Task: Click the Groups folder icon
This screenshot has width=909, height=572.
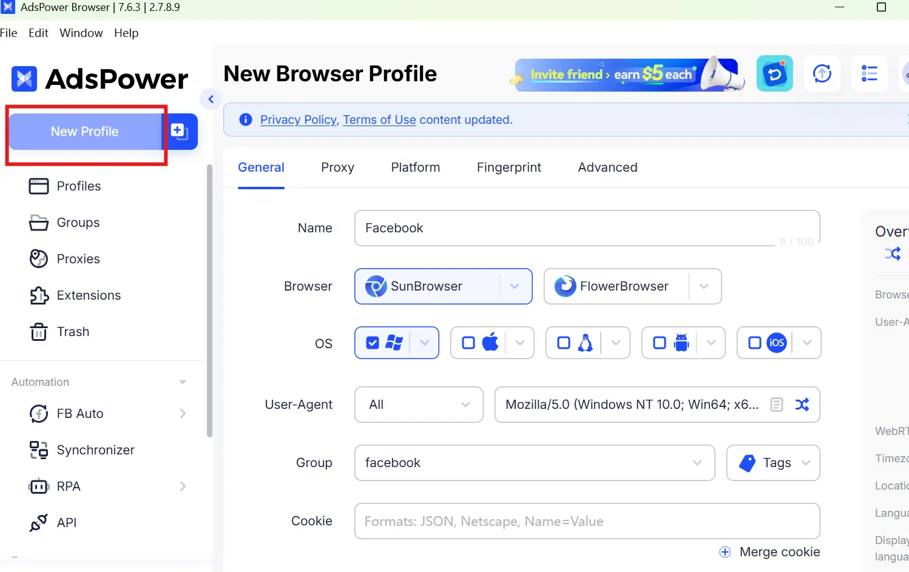Action: pyautogui.click(x=39, y=223)
